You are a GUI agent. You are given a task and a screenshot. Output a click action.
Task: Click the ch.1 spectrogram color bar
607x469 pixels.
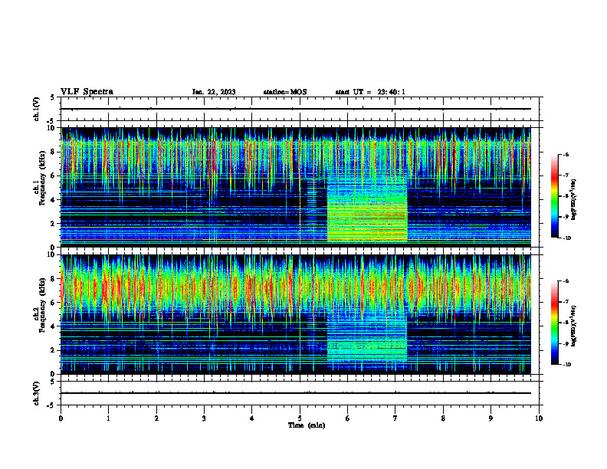(x=555, y=196)
